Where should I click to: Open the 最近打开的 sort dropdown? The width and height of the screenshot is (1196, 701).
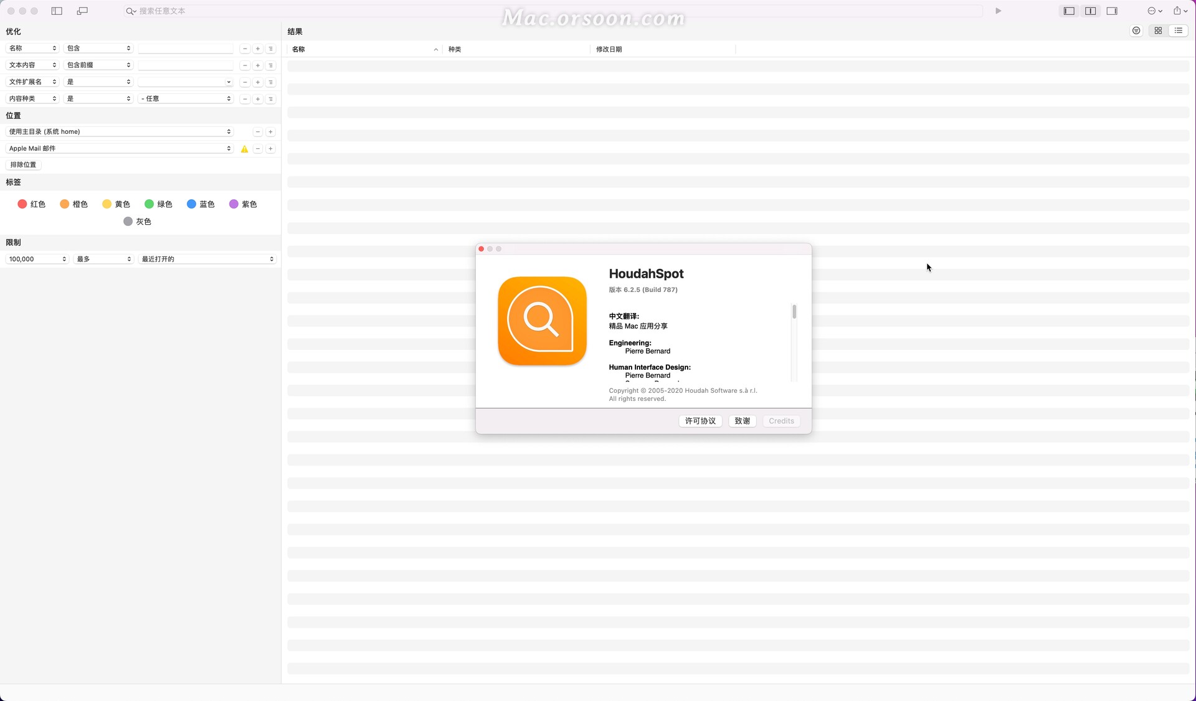point(207,259)
